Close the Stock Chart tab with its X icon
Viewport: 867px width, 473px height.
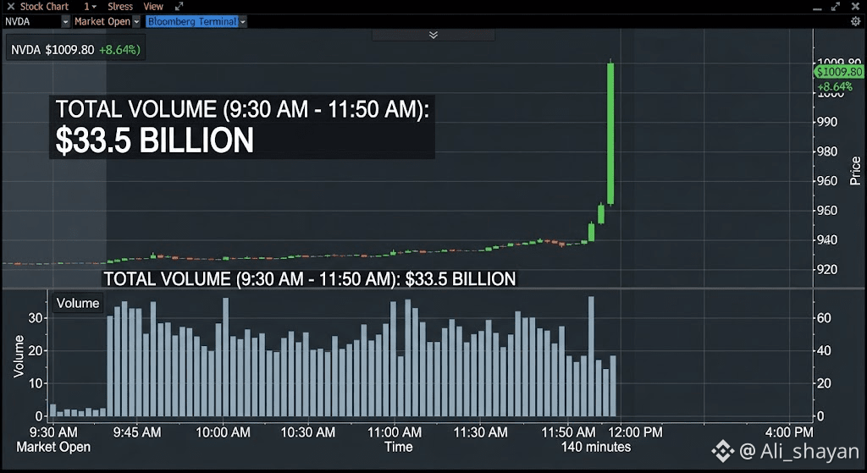tap(10, 7)
